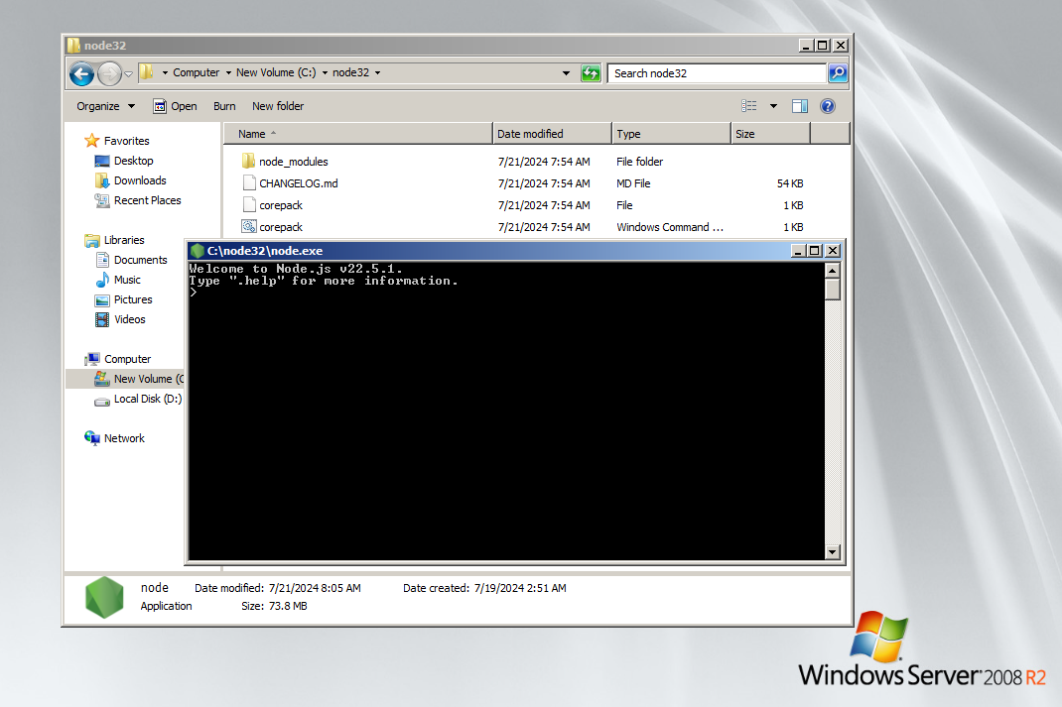Create a New folder from toolbar
The width and height of the screenshot is (1062, 707).
point(278,106)
